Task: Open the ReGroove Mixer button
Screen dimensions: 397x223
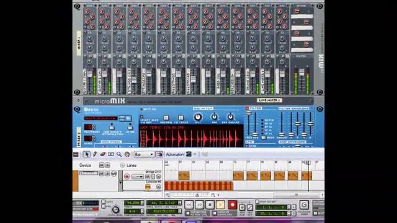Action: [304, 204]
